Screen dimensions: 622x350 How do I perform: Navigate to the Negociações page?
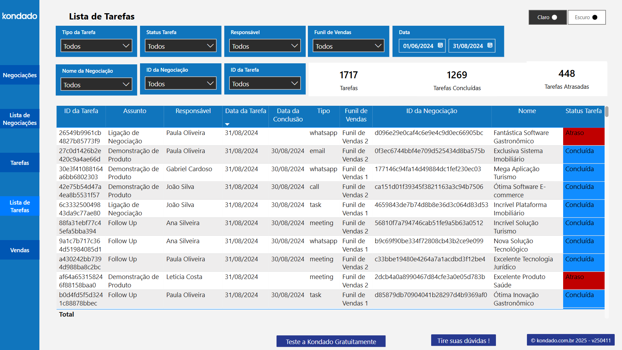coord(20,75)
